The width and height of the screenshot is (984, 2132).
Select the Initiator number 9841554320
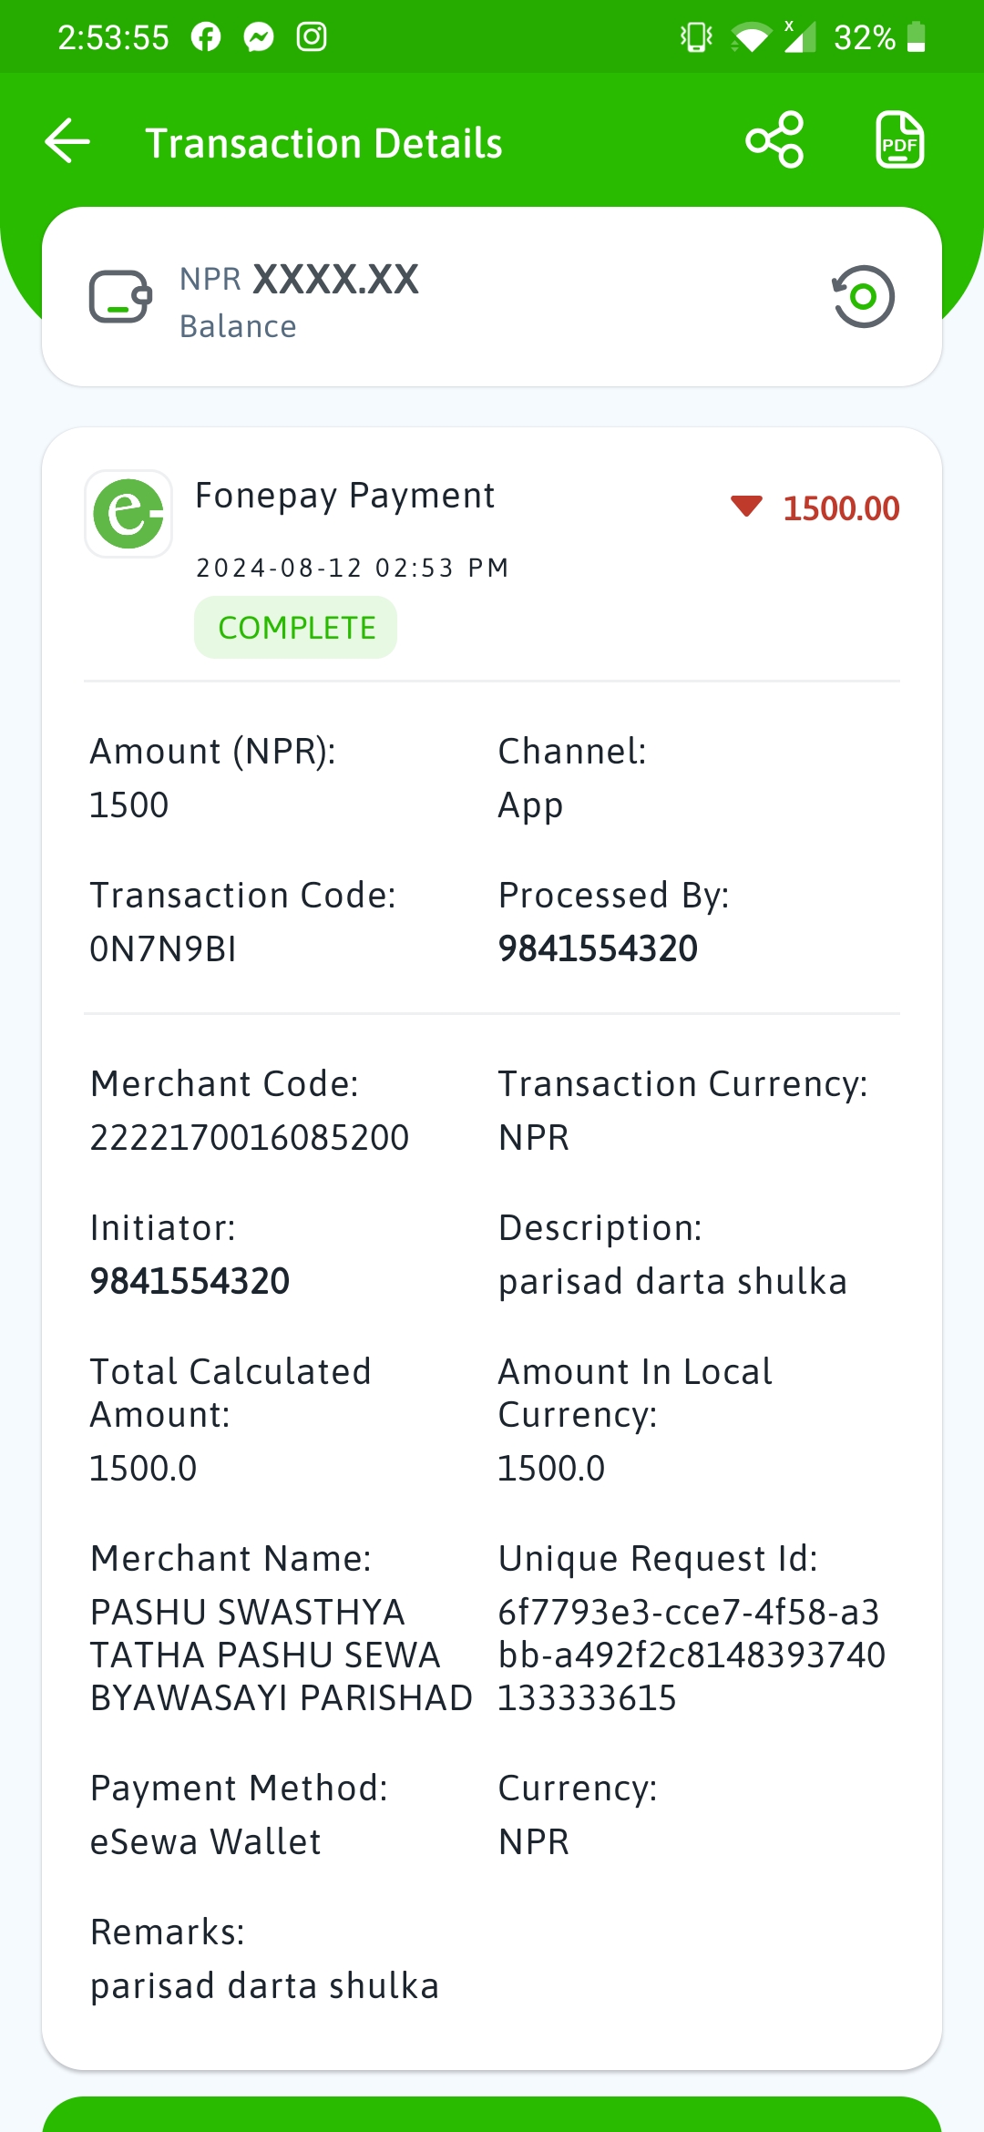[x=190, y=1281]
